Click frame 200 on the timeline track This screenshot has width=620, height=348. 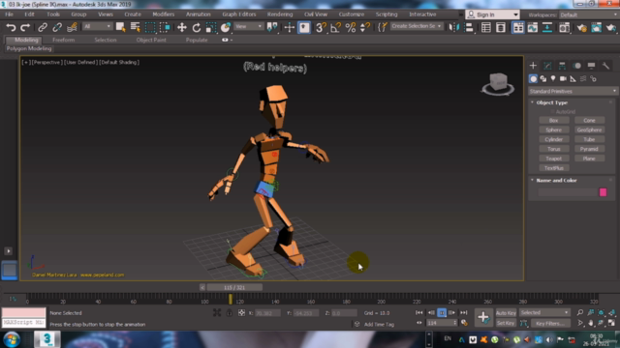[381, 299]
